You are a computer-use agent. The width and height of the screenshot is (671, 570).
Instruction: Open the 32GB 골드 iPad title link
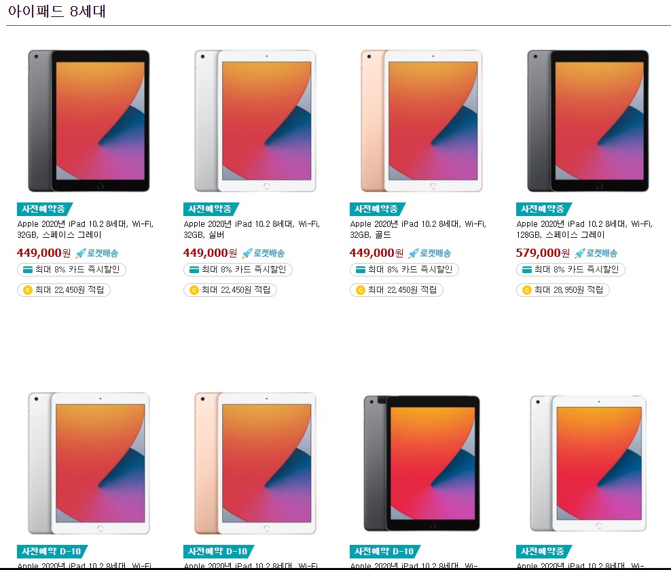(x=418, y=230)
